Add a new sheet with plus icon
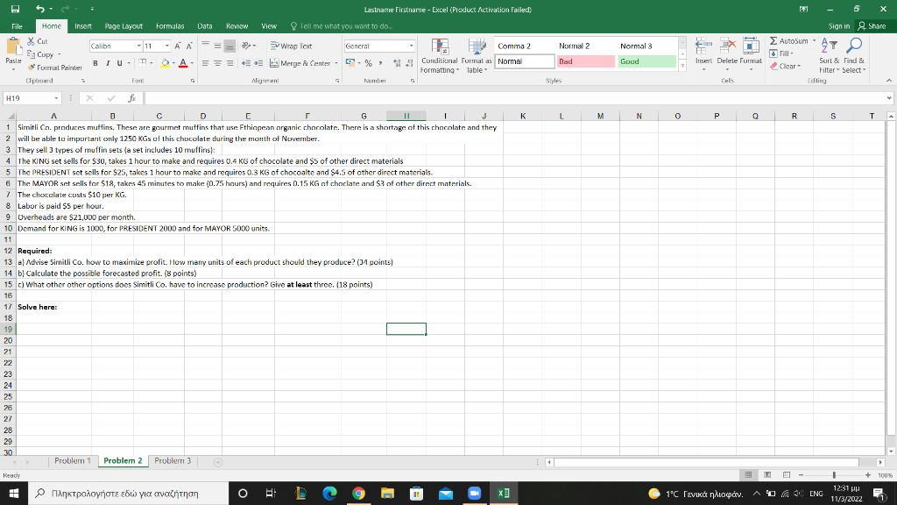Viewport: 897px width, 505px height. [x=218, y=462]
